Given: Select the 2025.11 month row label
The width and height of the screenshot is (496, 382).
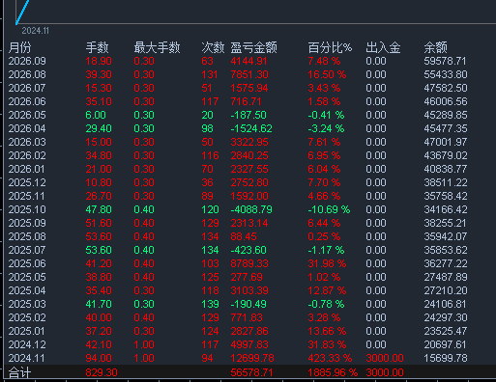Looking at the screenshot, I should click(27, 196).
